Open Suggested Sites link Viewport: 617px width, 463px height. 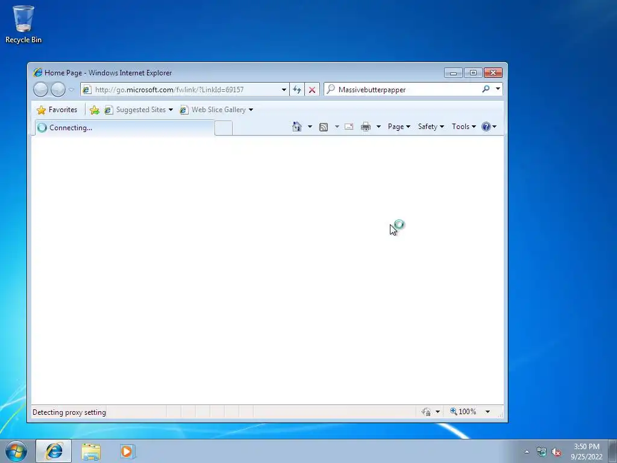(139, 110)
